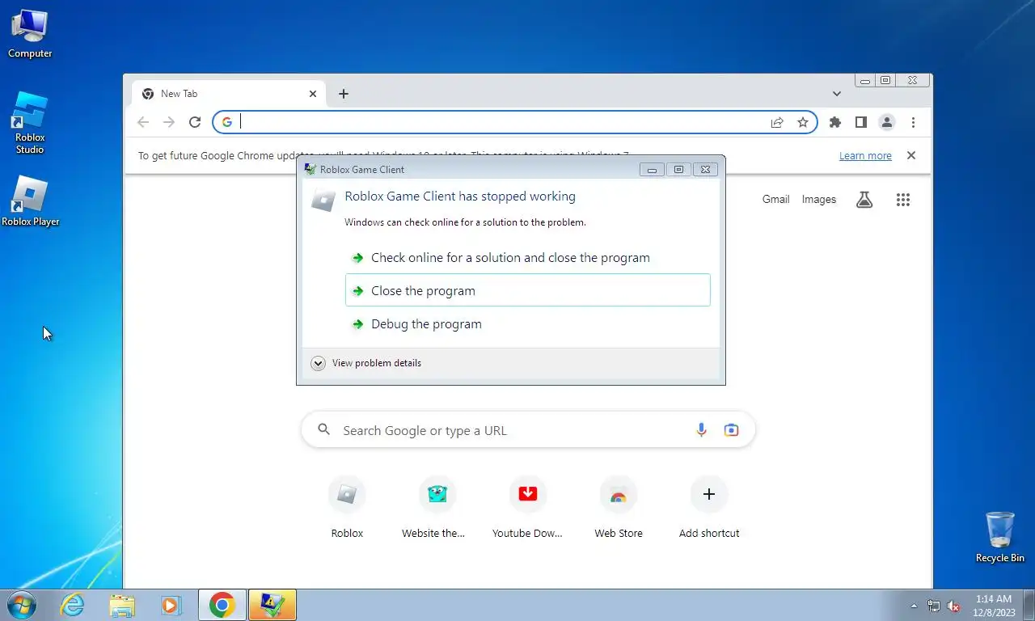The height and width of the screenshot is (621, 1035).
Task: Dismiss the Chrome update notification bar
Action: click(x=911, y=155)
